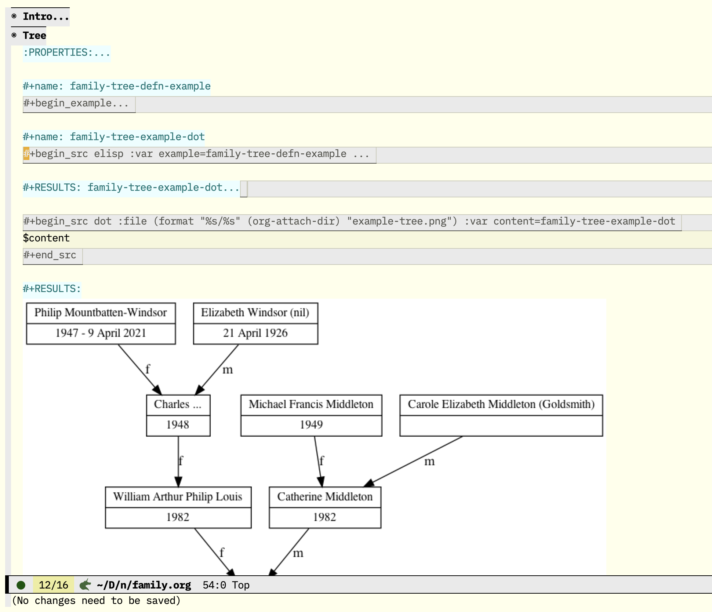Click the 54:0 position in modeline
The height and width of the screenshot is (612, 712).
(x=214, y=585)
